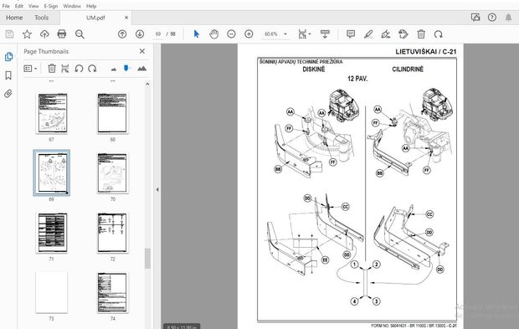The height and width of the screenshot is (329, 519).
Task: Open the Attachments paperclip panel
Action: pyautogui.click(x=8, y=94)
